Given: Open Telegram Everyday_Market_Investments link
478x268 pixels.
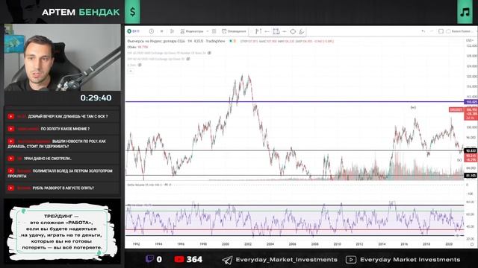Looking at the screenshot, I should point(287,260).
